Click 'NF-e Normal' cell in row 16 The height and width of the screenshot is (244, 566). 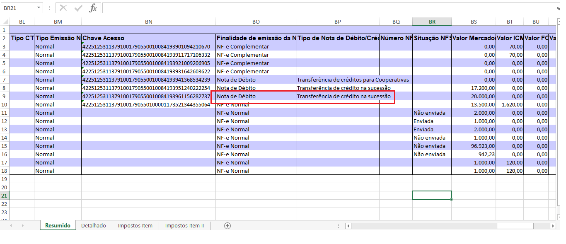[256, 154]
